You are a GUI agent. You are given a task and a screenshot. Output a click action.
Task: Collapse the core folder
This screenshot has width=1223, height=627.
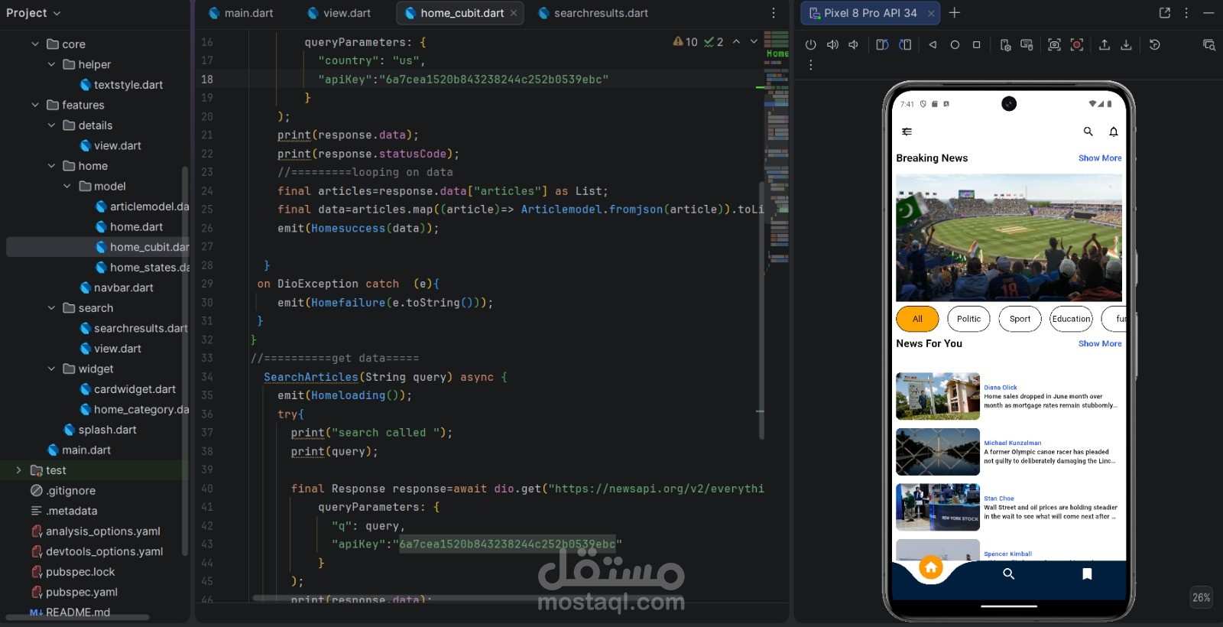tap(35, 44)
